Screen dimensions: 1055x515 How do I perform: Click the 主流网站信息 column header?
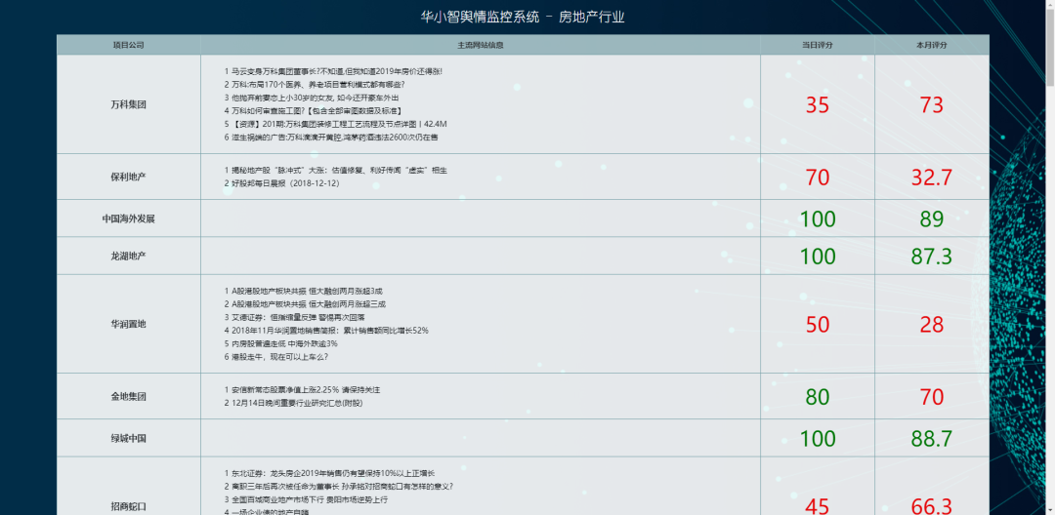pos(481,45)
